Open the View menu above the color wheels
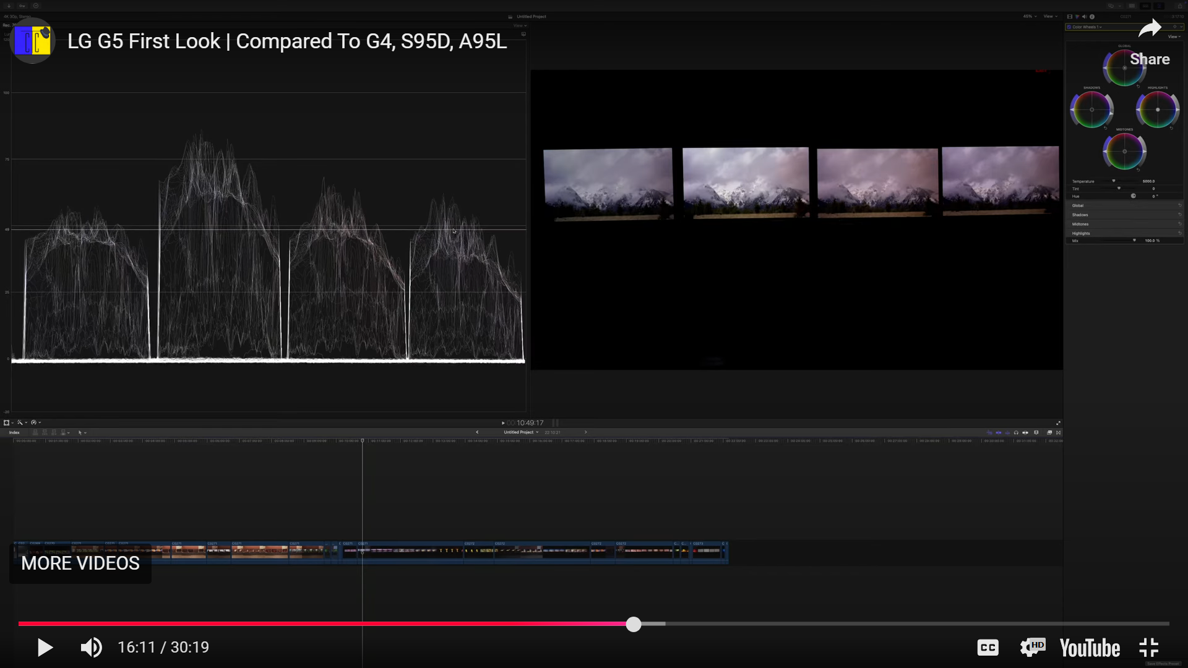Screen dimensions: 1188x668 tap(1173, 36)
